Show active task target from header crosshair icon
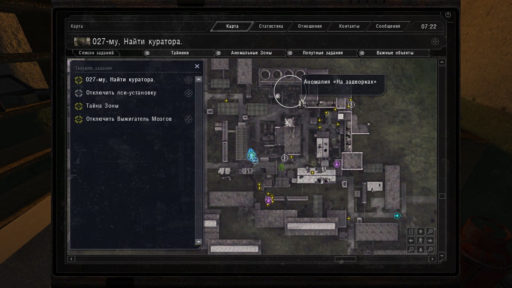This screenshot has height=288, width=512. (435, 42)
